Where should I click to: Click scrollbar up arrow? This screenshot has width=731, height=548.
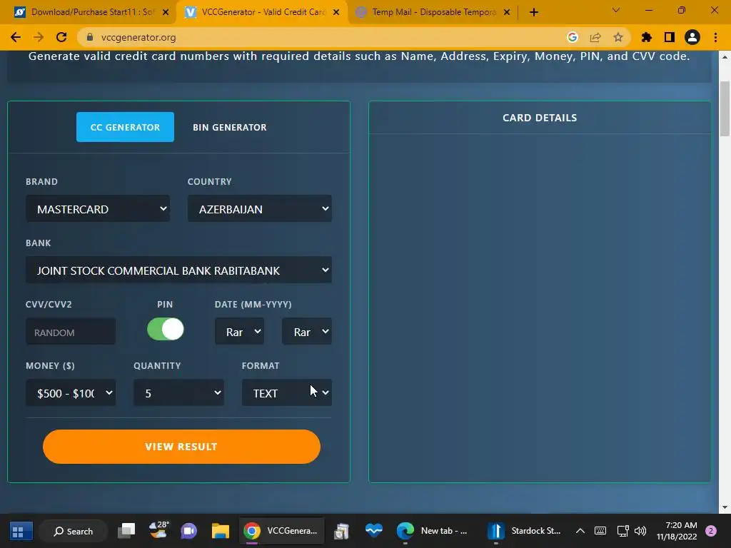click(x=725, y=57)
